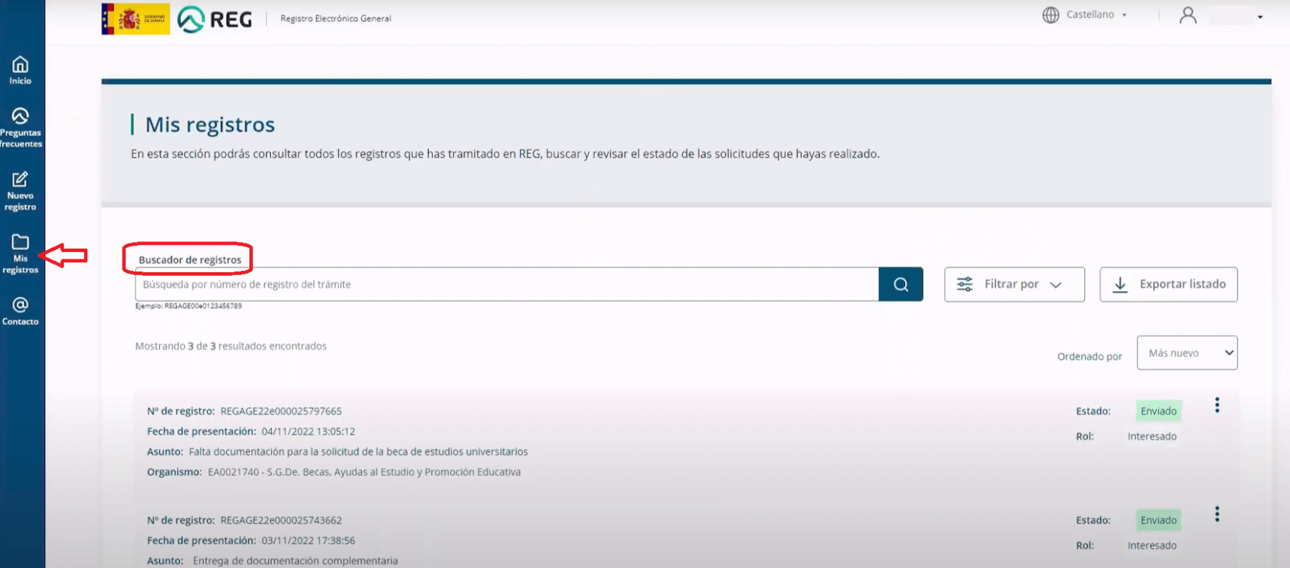1290x568 pixels.
Task: Click the globe language icon
Action: click(1051, 15)
